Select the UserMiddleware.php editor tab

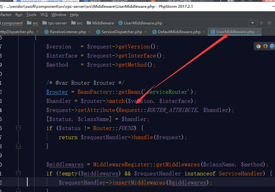(235, 32)
